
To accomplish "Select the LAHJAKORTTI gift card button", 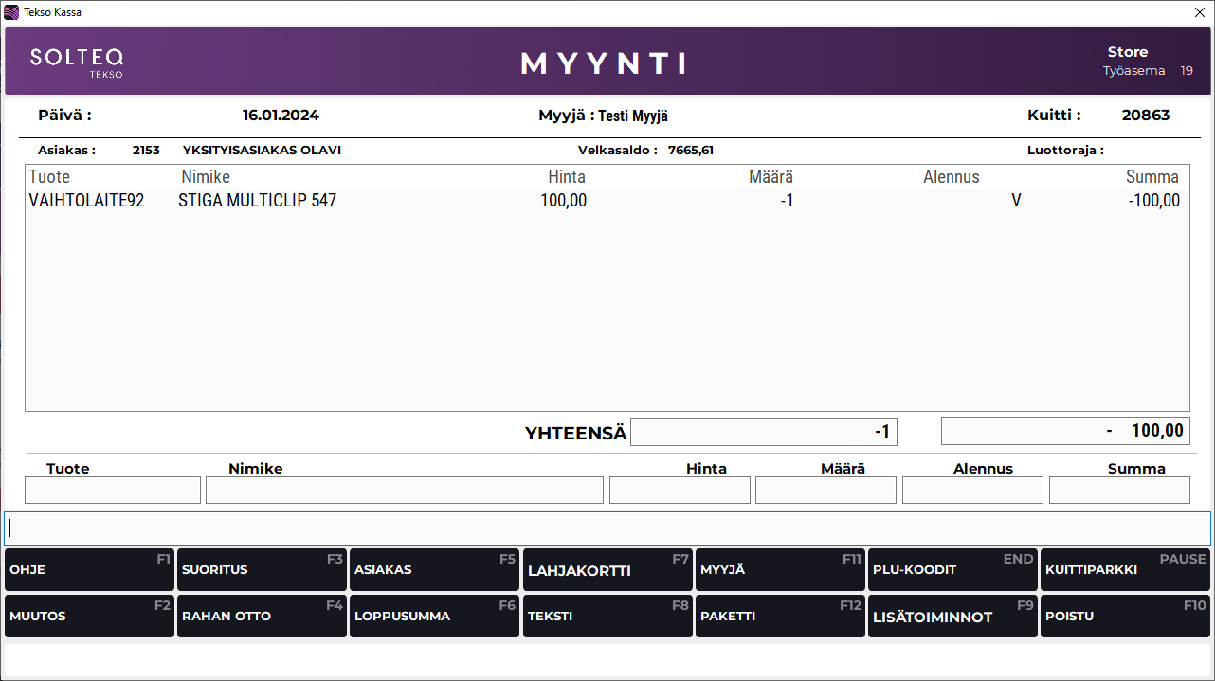I will [x=607, y=570].
